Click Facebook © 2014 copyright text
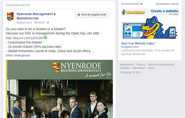 coord(131,72)
